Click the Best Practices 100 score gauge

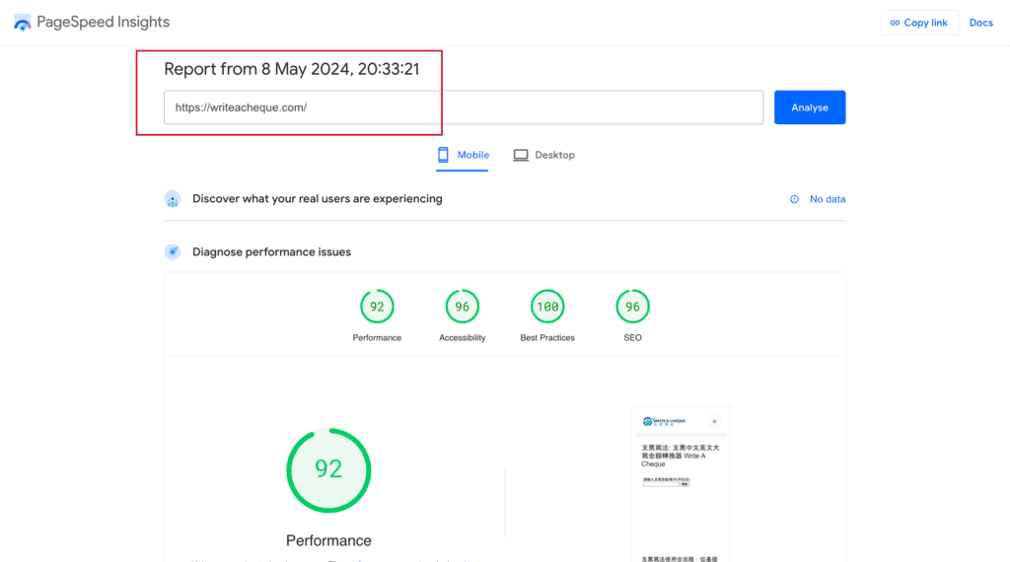tap(547, 307)
